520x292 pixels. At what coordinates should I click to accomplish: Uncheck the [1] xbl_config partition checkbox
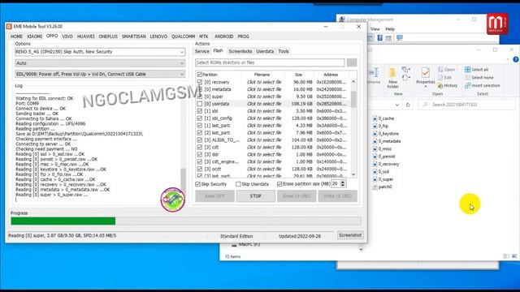(199, 118)
